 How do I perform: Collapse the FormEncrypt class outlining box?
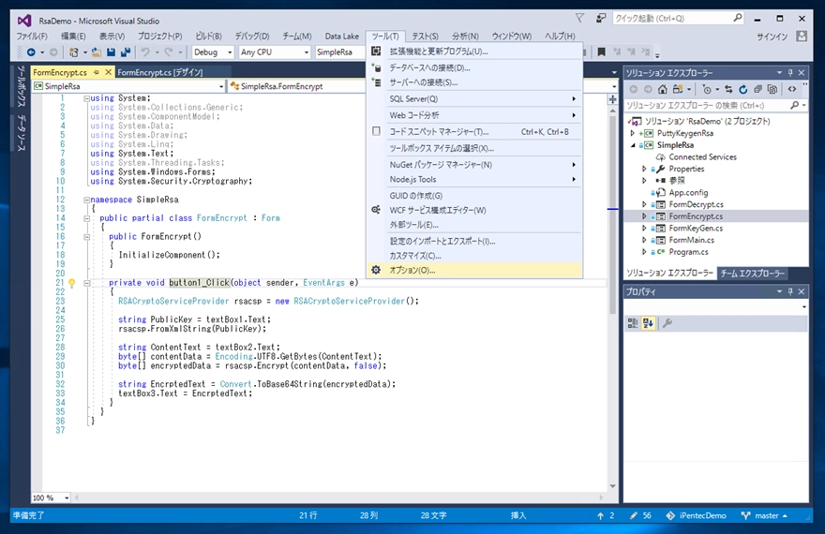point(87,218)
